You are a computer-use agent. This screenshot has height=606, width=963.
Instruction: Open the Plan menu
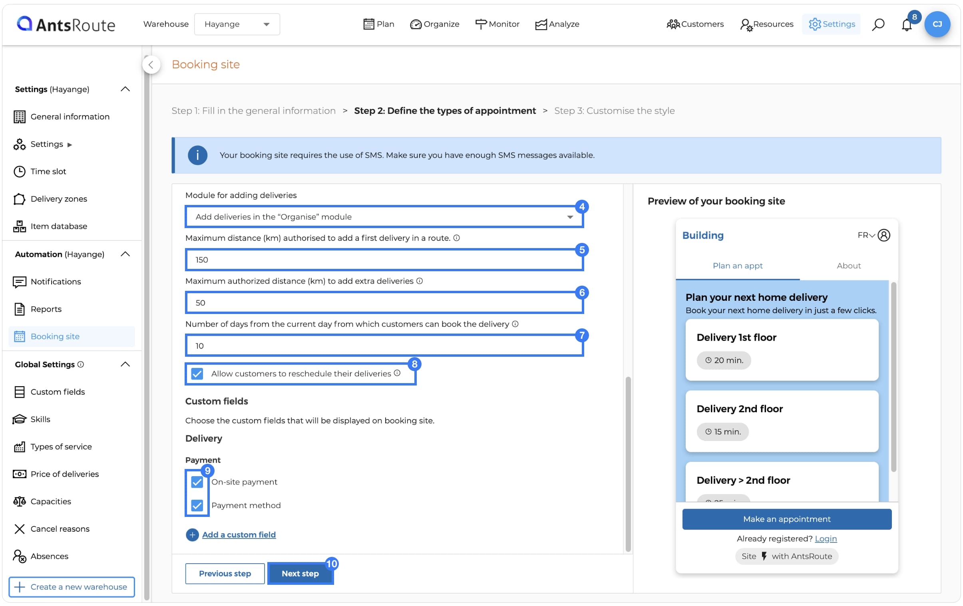click(379, 24)
